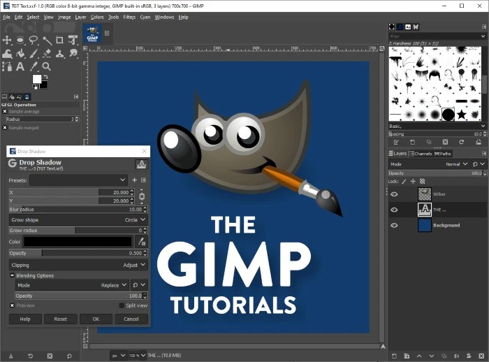
Task: Select the Crop tool
Action: coord(59,40)
